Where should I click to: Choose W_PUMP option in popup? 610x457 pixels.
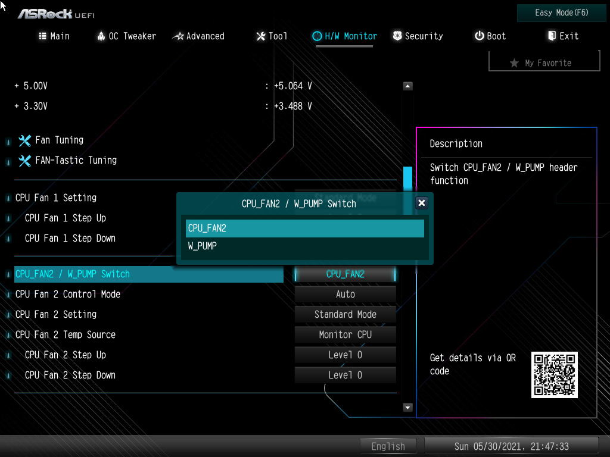pos(304,246)
